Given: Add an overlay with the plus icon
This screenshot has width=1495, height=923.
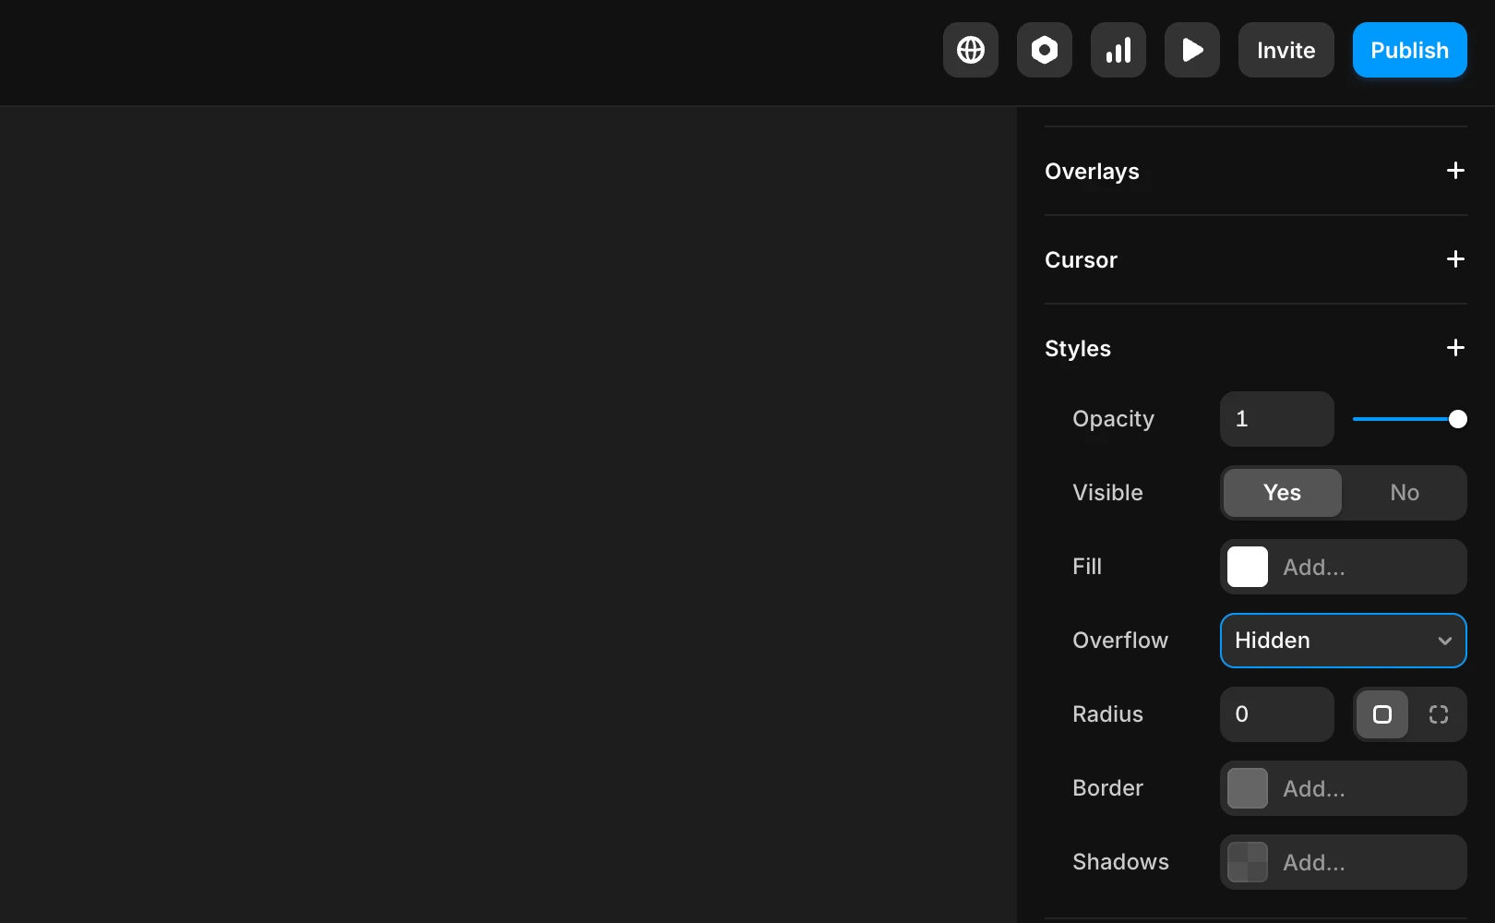Looking at the screenshot, I should coord(1455,171).
